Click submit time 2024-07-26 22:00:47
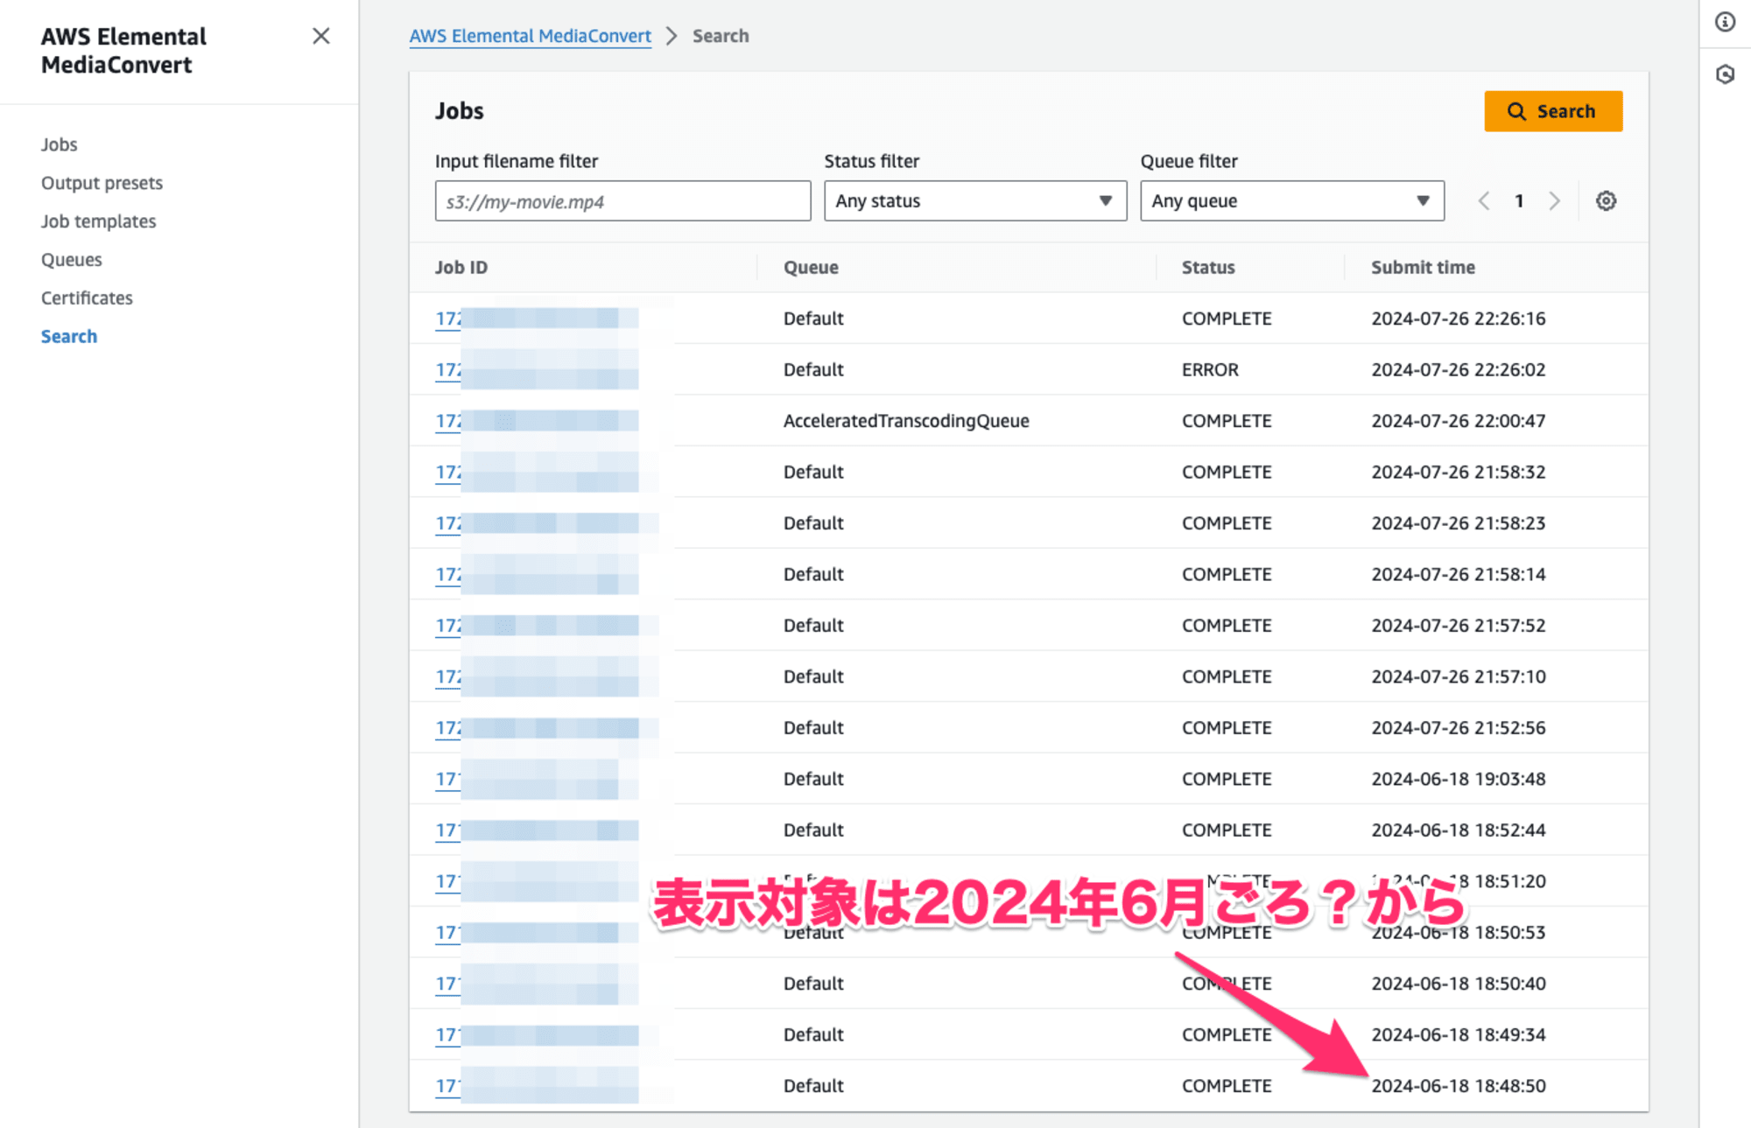The width and height of the screenshot is (1751, 1128). (1459, 421)
